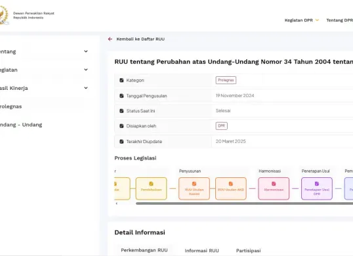Click the back arrow beside Kembali ke Daftar RUU
Viewport: 353px width, 256px height.
tap(110, 39)
